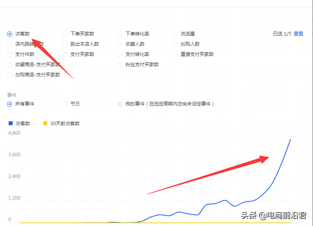Choose the 下单转化率 radio option
Screen dimensions: 313x226
click(x=120, y=34)
